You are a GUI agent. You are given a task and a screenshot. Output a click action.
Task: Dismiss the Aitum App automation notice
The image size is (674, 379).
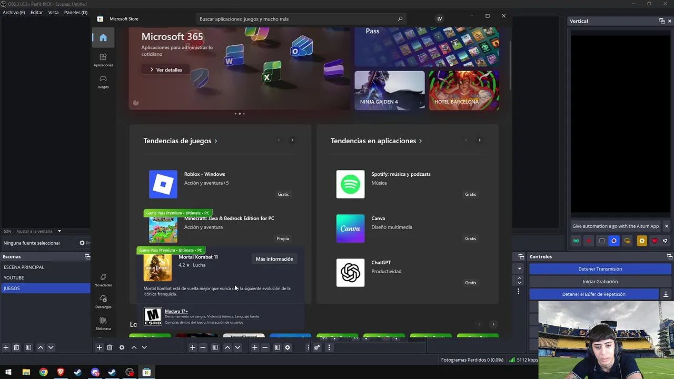tap(666, 226)
